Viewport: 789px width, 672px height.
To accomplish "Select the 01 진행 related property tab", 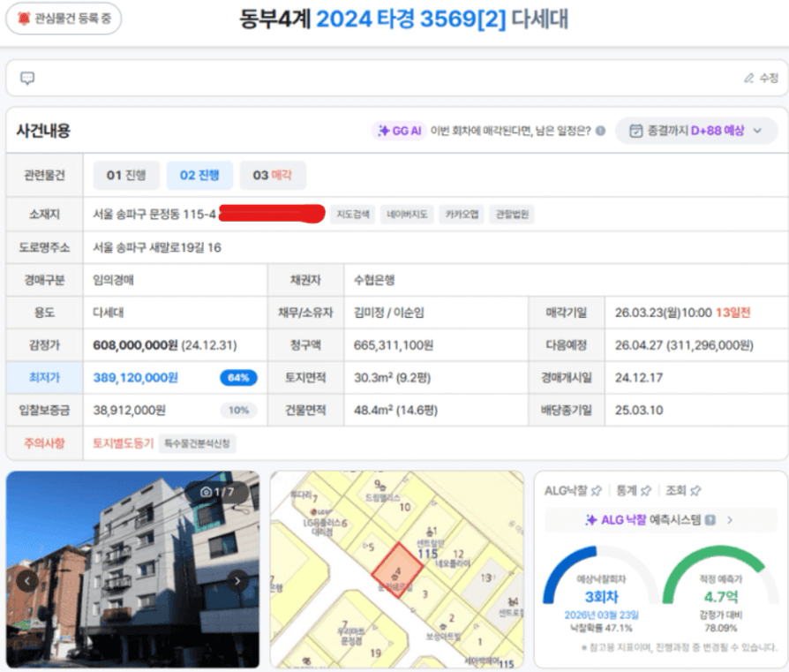I will point(126,175).
